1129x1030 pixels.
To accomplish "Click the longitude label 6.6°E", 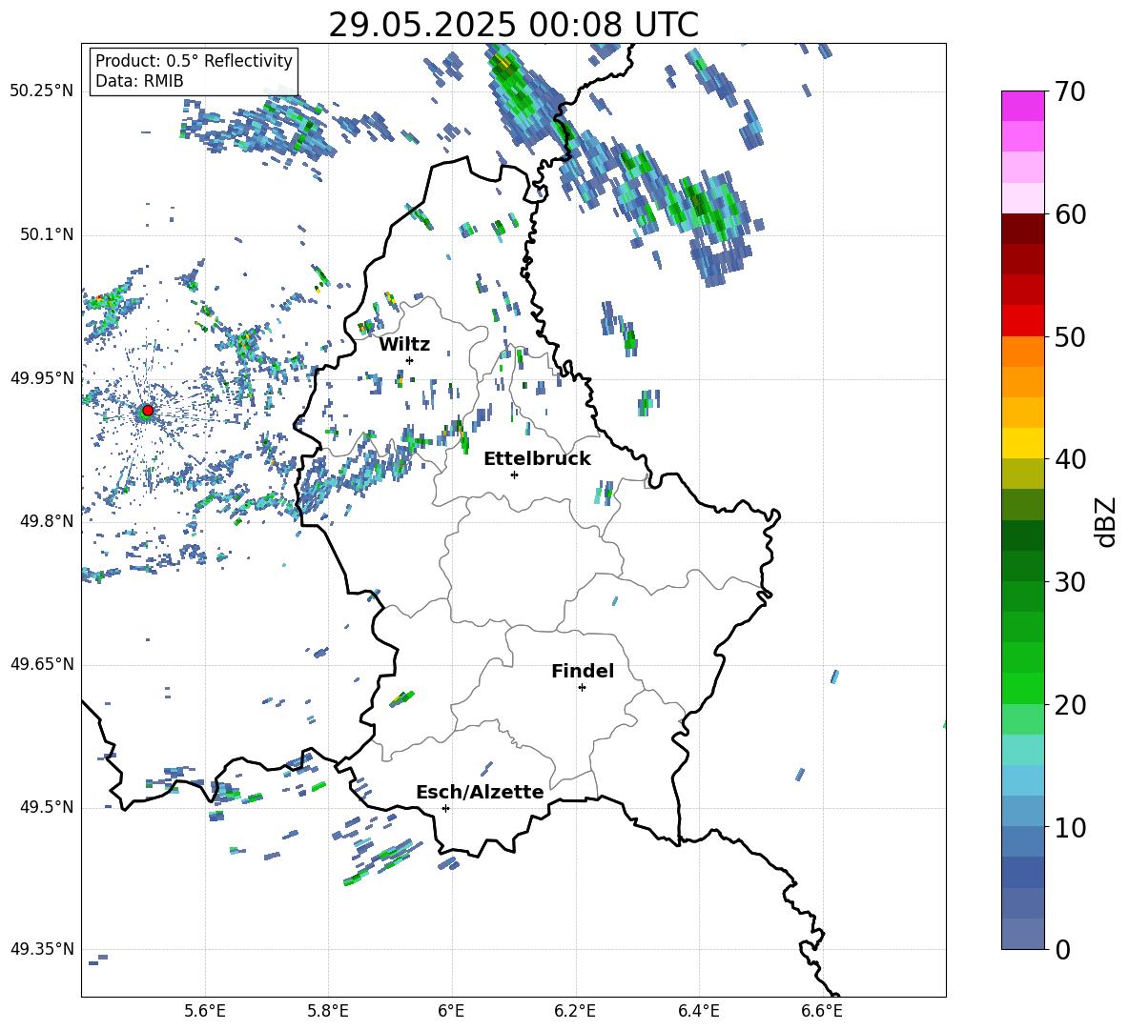I will point(822,1011).
